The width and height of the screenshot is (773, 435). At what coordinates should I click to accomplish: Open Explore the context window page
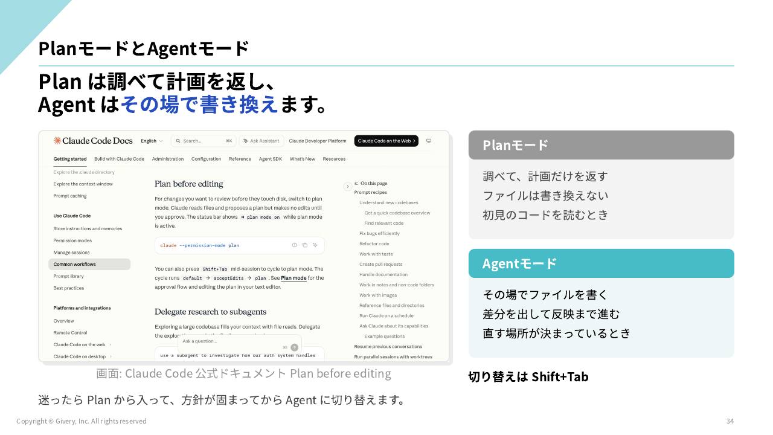[83, 184]
